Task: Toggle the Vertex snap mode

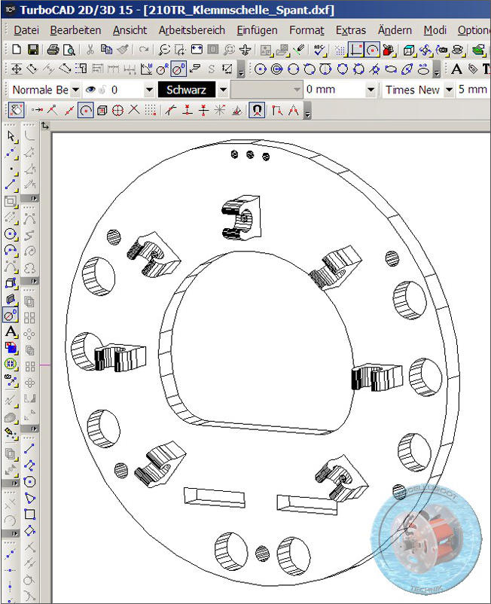Action: [53, 111]
